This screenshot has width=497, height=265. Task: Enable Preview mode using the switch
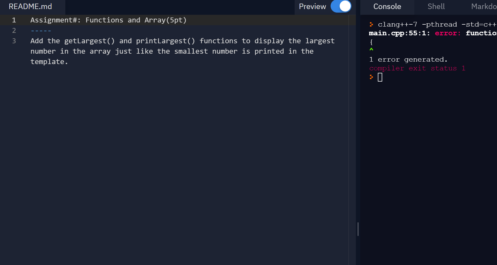tap(341, 6)
